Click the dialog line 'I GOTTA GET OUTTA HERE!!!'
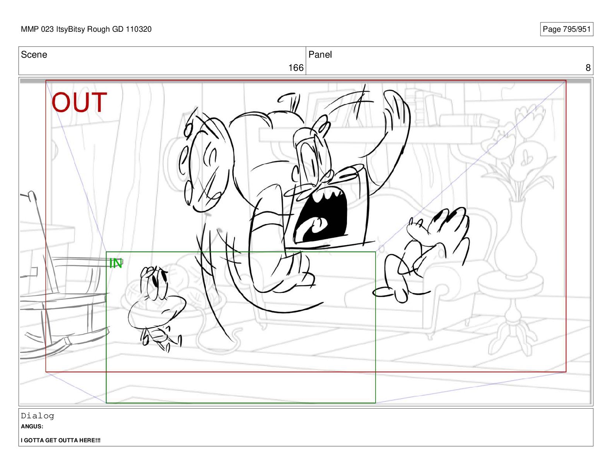The height and width of the screenshot is (474, 612). (x=61, y=440)
